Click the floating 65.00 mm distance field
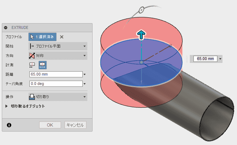The height and width of the screenshot is (145, 237). 205,59
